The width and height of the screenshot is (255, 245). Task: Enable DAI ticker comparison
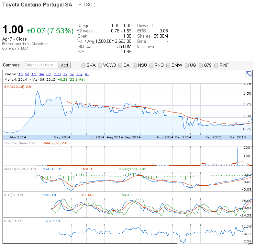coord(120,65)
